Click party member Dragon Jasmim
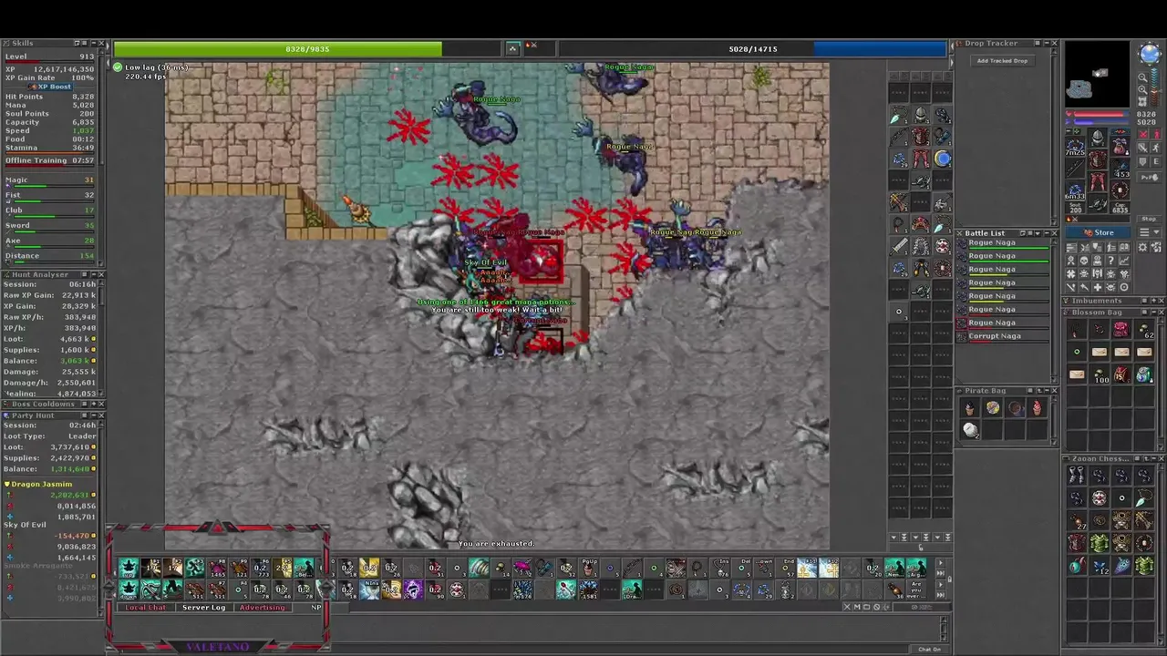The image size is (1167, 656). point(41,484)
